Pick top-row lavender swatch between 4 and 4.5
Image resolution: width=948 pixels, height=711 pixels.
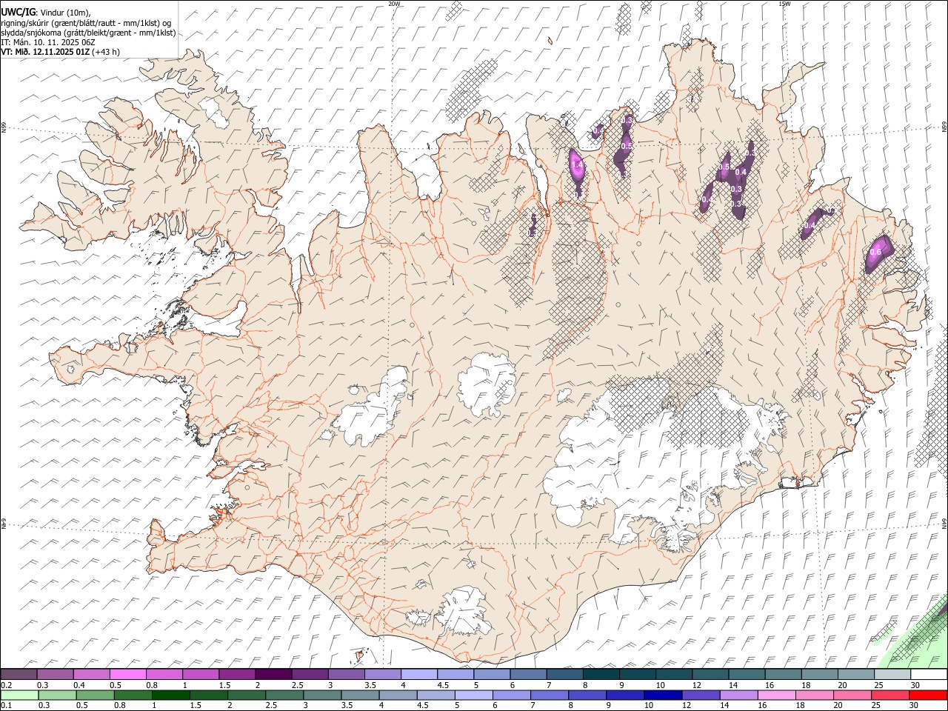418,675
